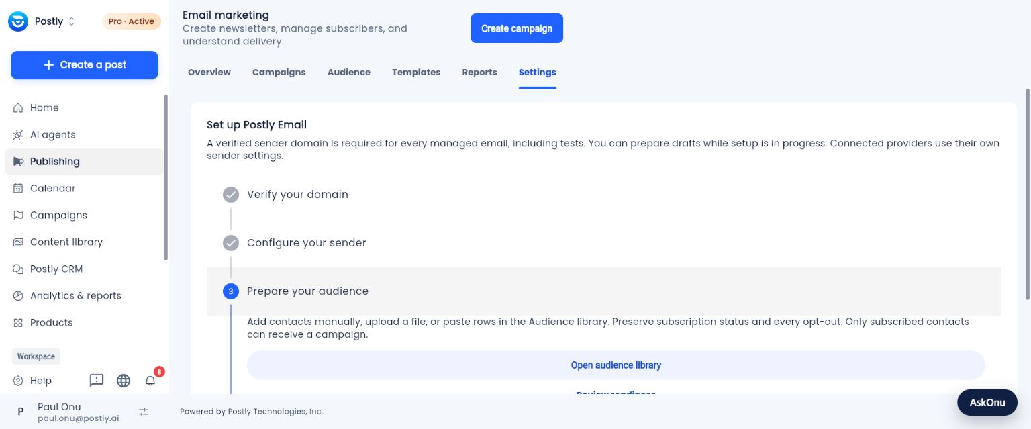This screenshot has height=429, width=1031.
Task: Click the main page vertical scrollbar
Action: pos(1027,195)
